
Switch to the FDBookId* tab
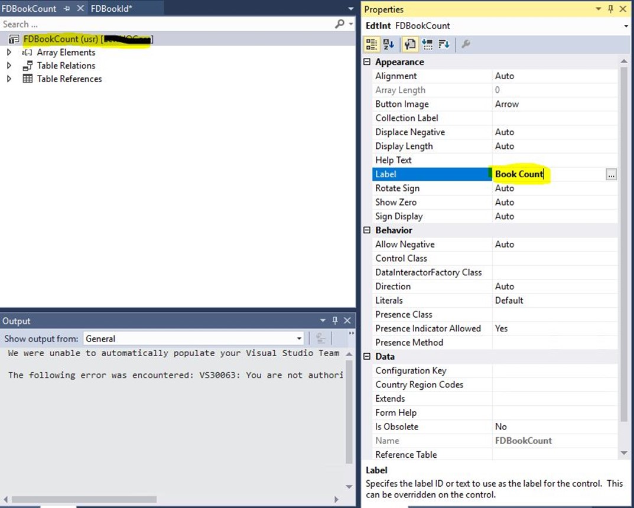point(111,9)
